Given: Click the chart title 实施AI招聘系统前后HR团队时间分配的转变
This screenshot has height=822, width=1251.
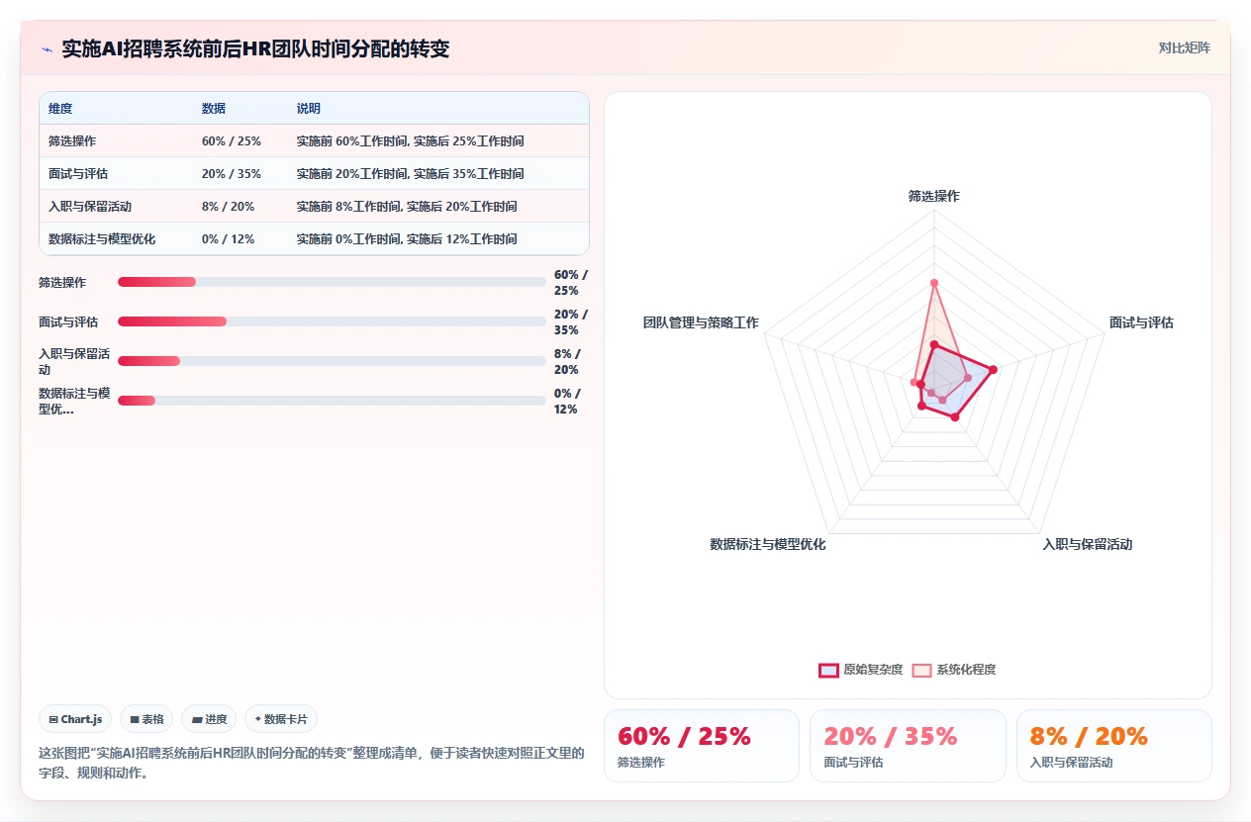Looking at the screenshot, I should click(255, 48).
